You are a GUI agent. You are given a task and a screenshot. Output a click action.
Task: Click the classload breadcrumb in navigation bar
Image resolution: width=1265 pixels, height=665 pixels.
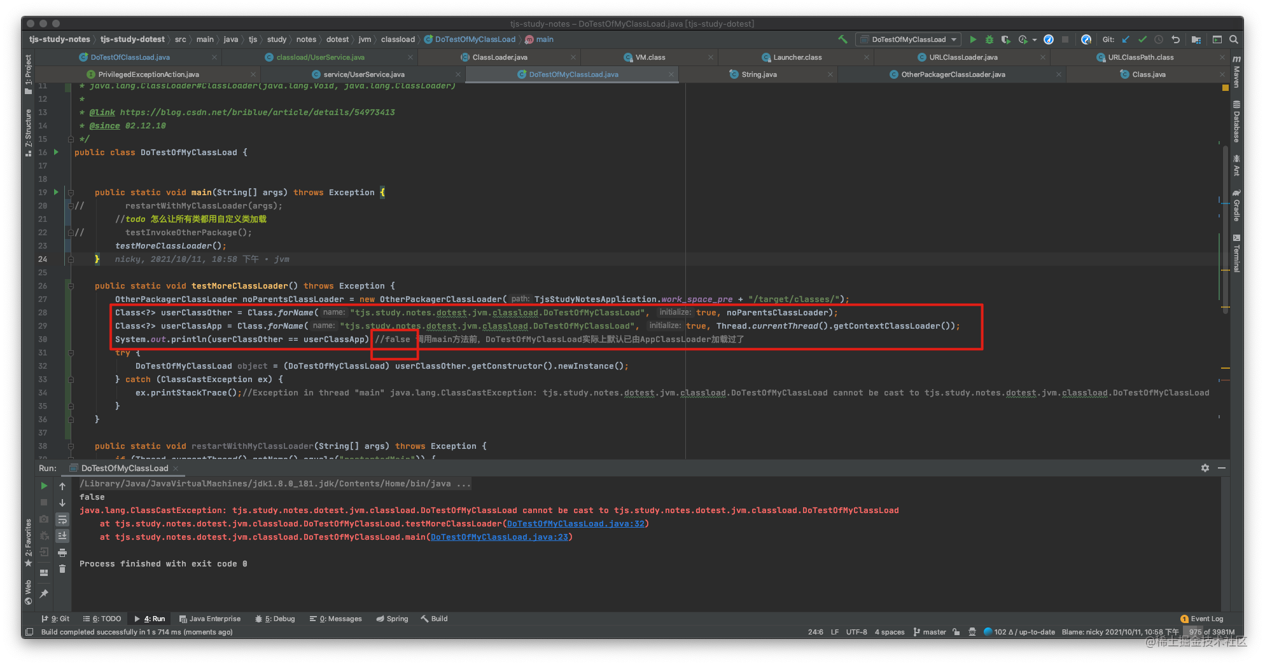[398, 39]
